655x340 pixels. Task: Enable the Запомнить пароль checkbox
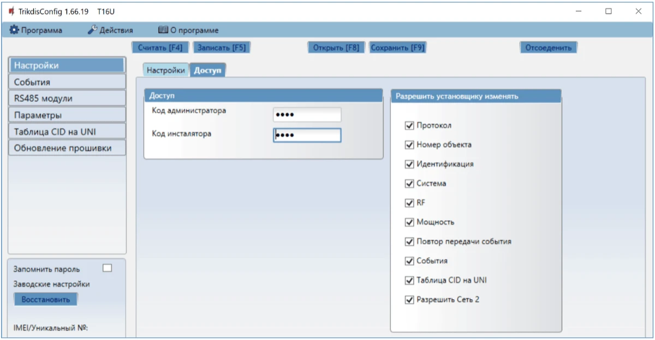[107, 268]
